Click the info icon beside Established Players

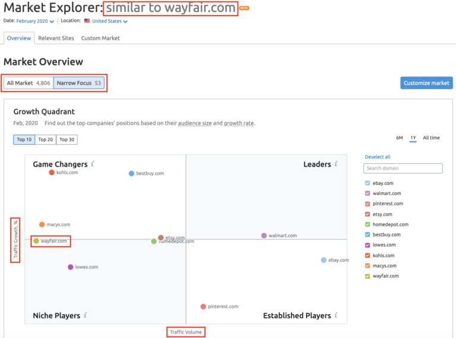click(335, 315)
